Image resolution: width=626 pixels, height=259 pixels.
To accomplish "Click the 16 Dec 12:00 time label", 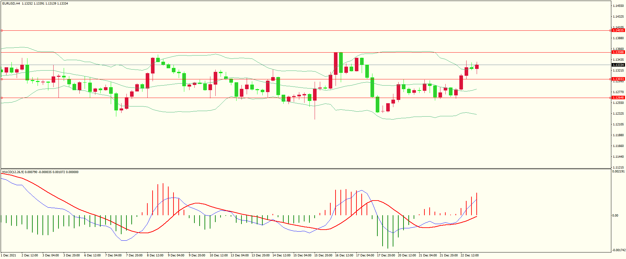I will point(344,255).
